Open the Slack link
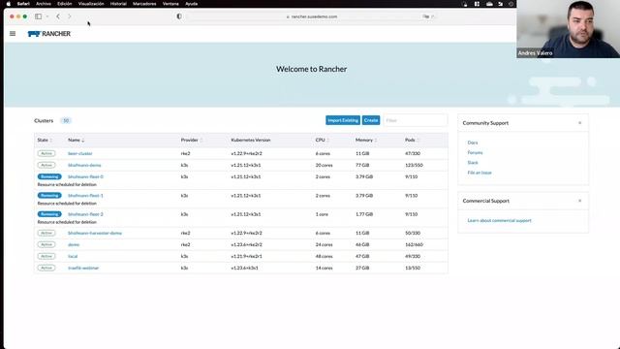Screen dimensions: 620x349 473,163
